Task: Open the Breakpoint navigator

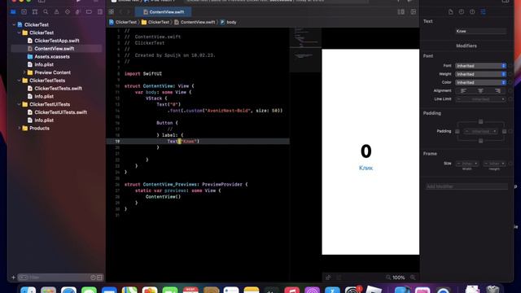Action: point(89,12)
